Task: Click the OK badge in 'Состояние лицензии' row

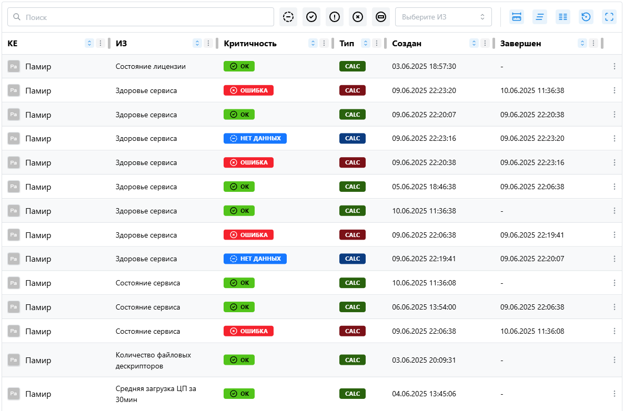Action: (x=239, y=66)
